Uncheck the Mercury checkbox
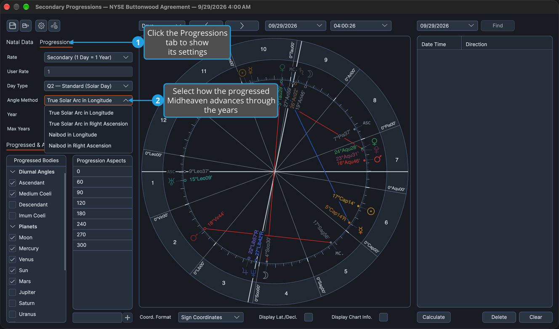 tap(13, 249)
